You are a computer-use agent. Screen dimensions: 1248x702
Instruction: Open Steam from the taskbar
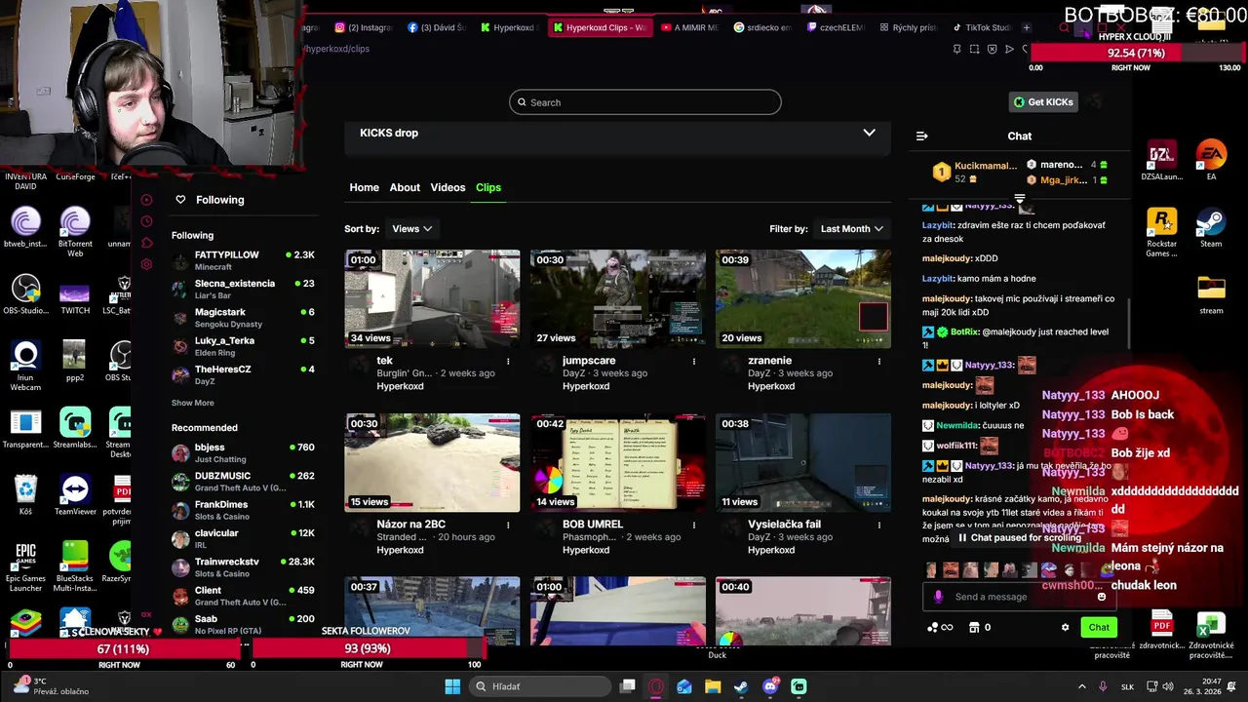point(742,686)
